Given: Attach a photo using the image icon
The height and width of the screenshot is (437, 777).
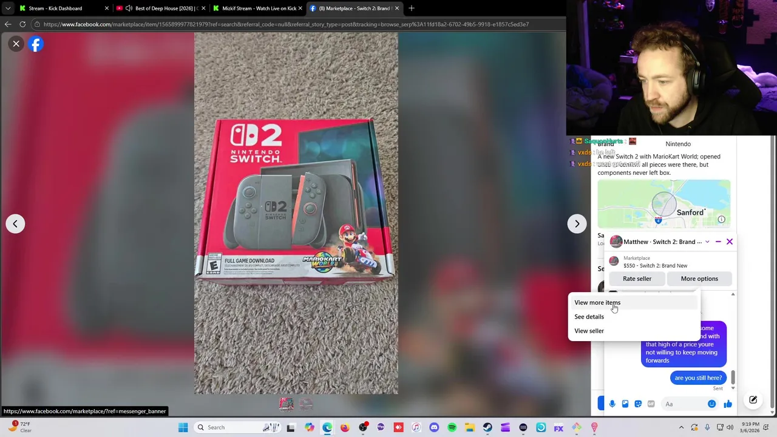Looking at the screenshot, I should [625, 404].
